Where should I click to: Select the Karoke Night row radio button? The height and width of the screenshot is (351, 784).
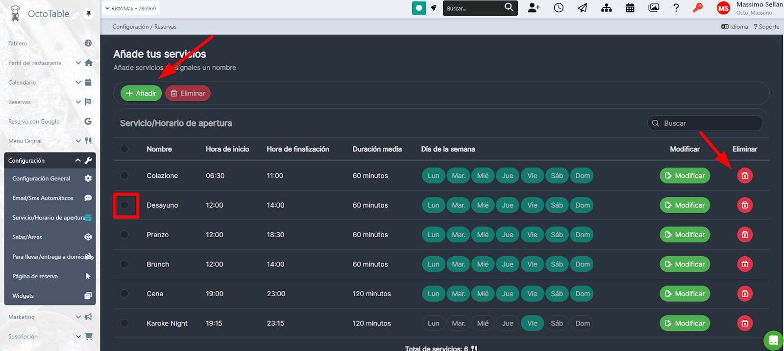tap(124, 323)
